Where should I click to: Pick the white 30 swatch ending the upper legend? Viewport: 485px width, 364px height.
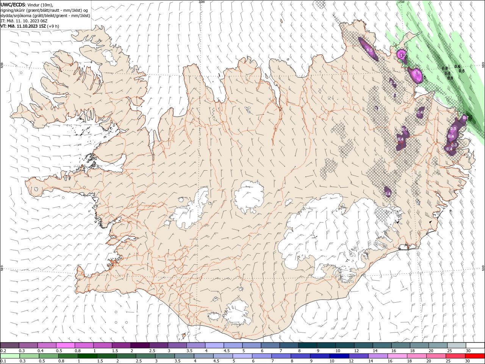click(475, 345)
